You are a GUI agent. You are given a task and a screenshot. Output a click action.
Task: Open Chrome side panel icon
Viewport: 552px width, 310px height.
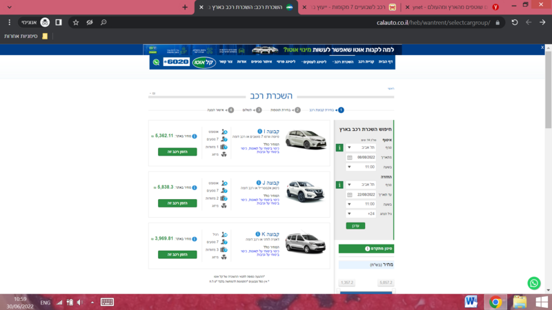click(x=59, y=23)
